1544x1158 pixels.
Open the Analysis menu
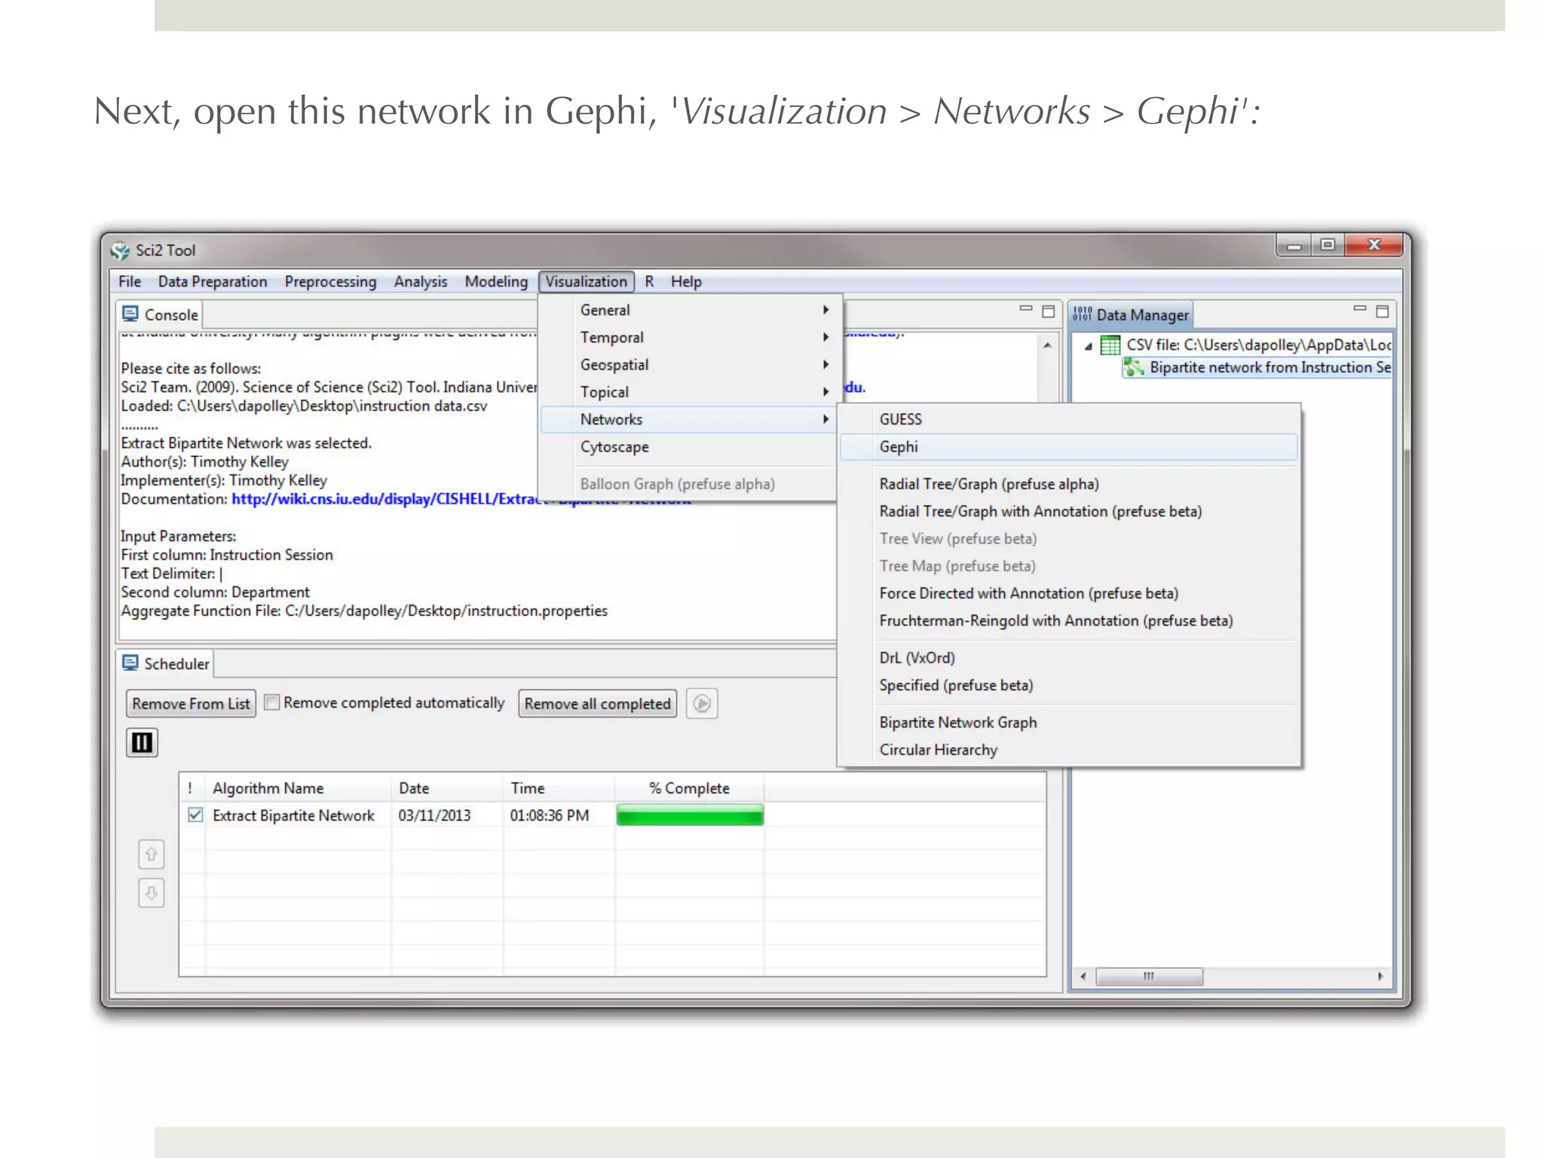click(x=421, y=281)
